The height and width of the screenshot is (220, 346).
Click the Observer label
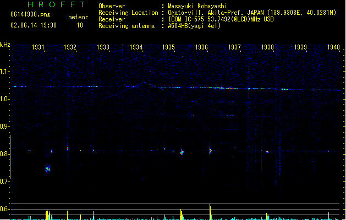pyautogui.click(x=112, y=6)
